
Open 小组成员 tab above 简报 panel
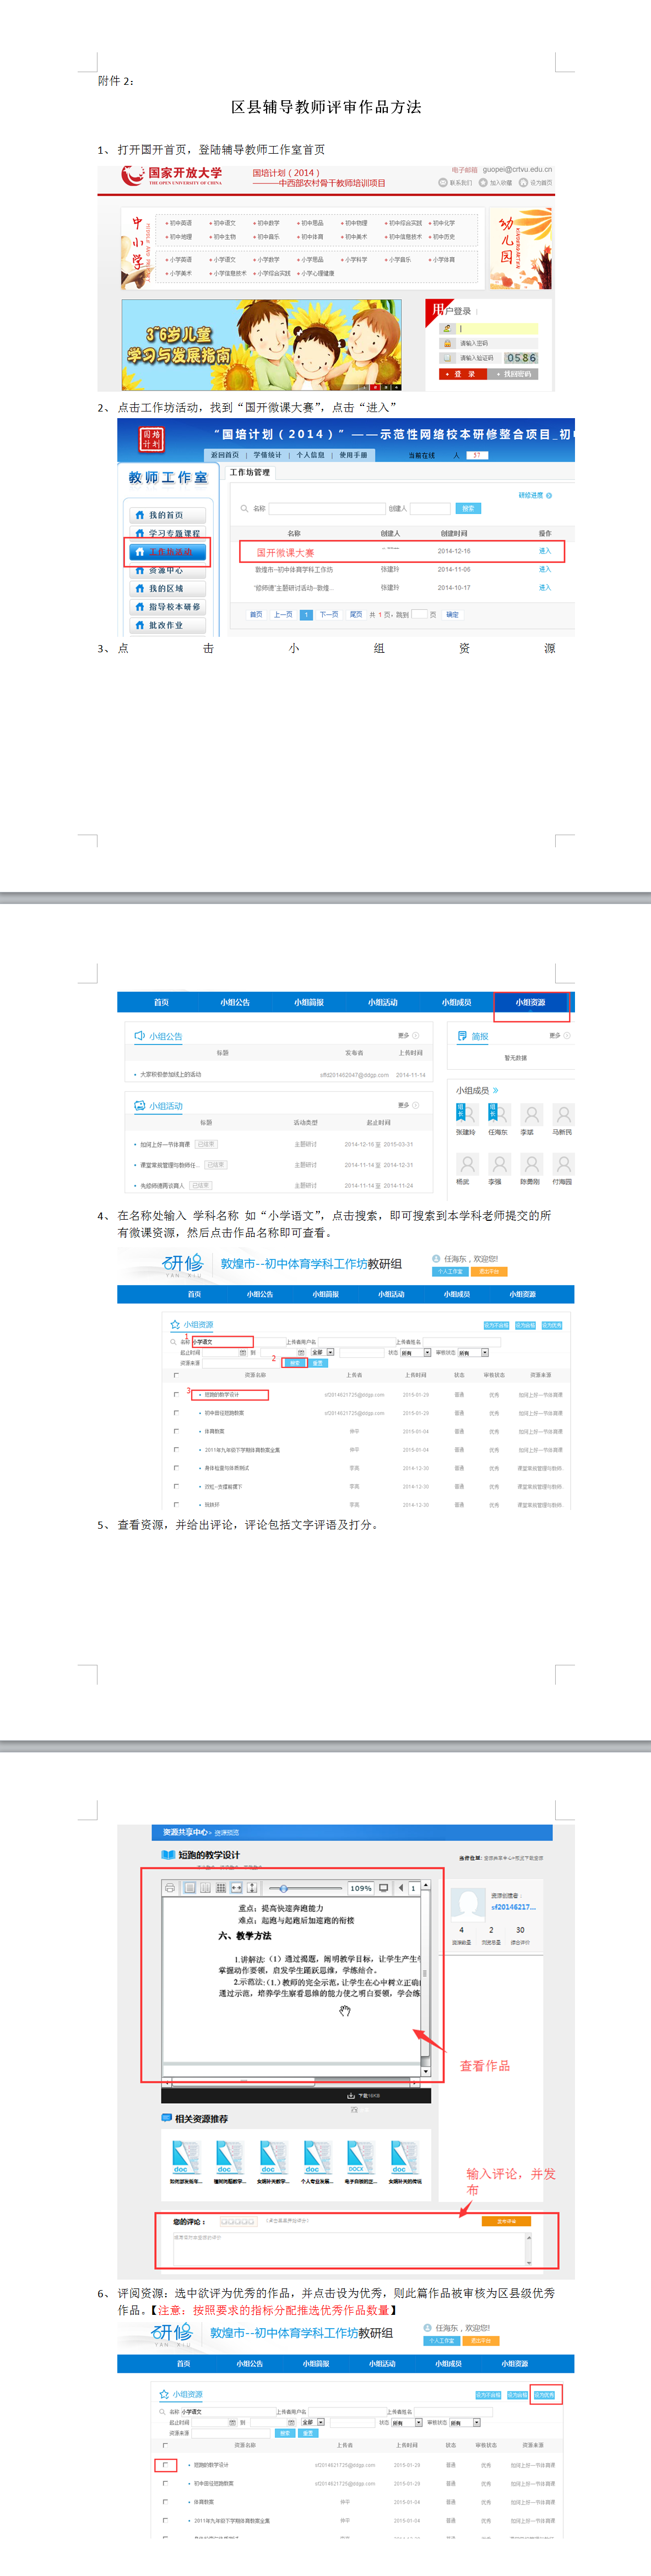click(457, 1002)
